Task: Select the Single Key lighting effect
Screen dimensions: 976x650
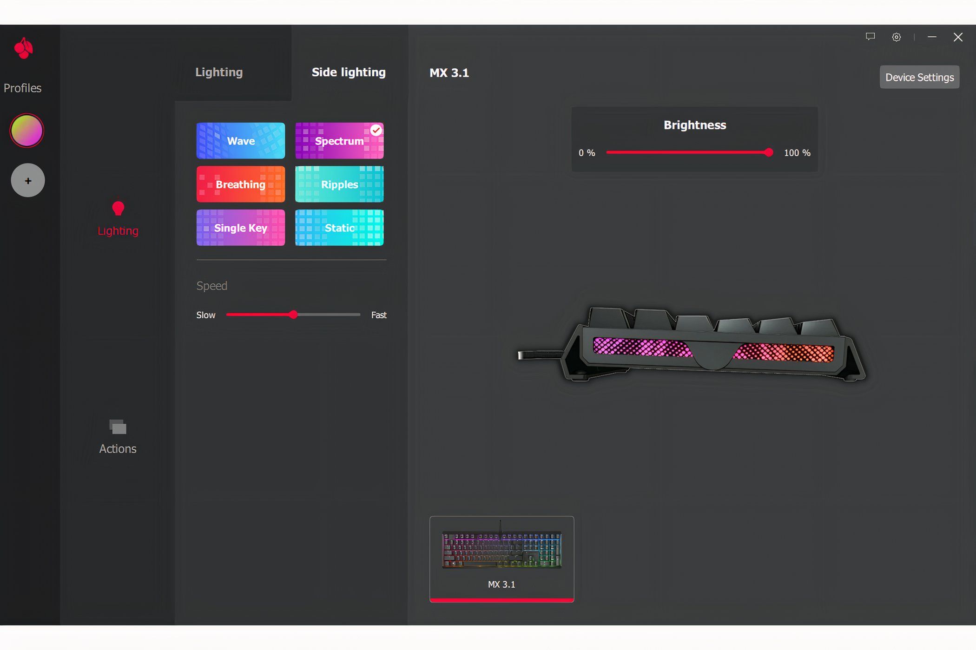Action: (x=240, y=227)
